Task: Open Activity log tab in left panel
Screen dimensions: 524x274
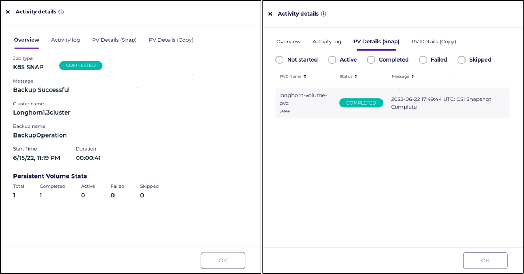Action: tap(66, 40)
